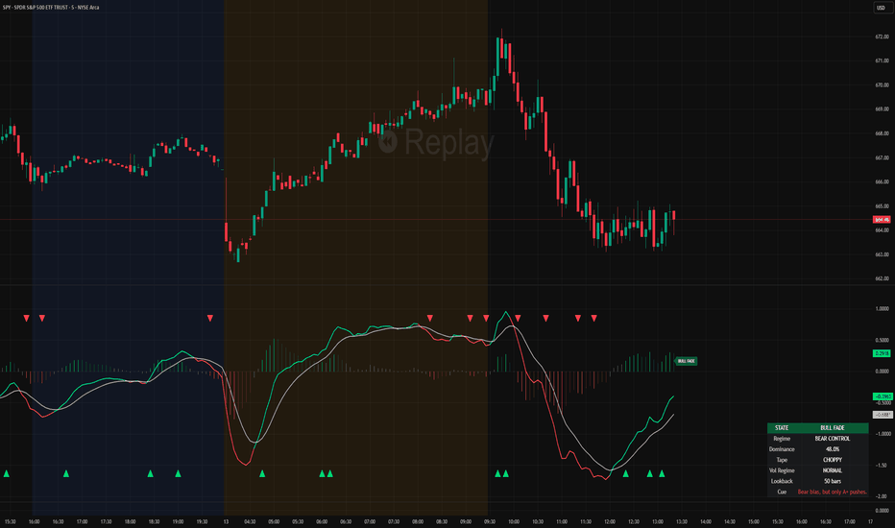Screen dimensions: 895x528
Task: Click the green buy triangle above the 19:00 mark
Action: click(178, 473)
